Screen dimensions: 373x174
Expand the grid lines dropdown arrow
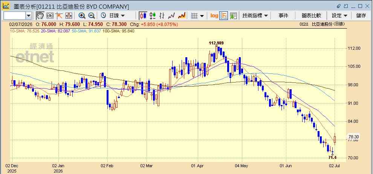pos(202,16)
